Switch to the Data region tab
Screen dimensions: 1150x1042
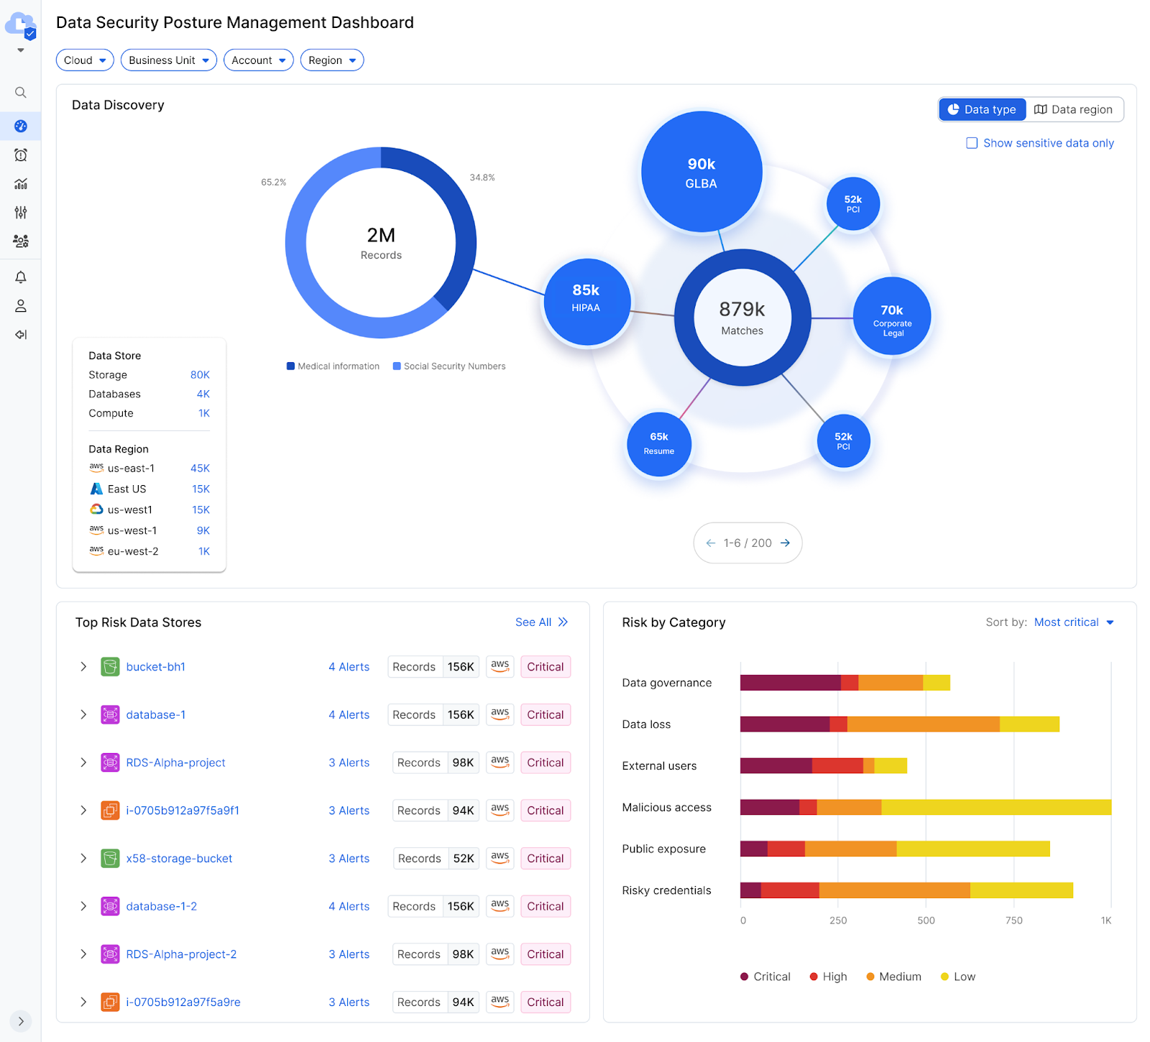1074,109
